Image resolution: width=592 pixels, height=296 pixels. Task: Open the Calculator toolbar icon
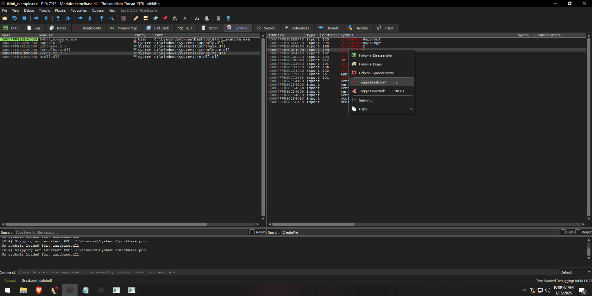pyautogui.click(x=218, y=18)
